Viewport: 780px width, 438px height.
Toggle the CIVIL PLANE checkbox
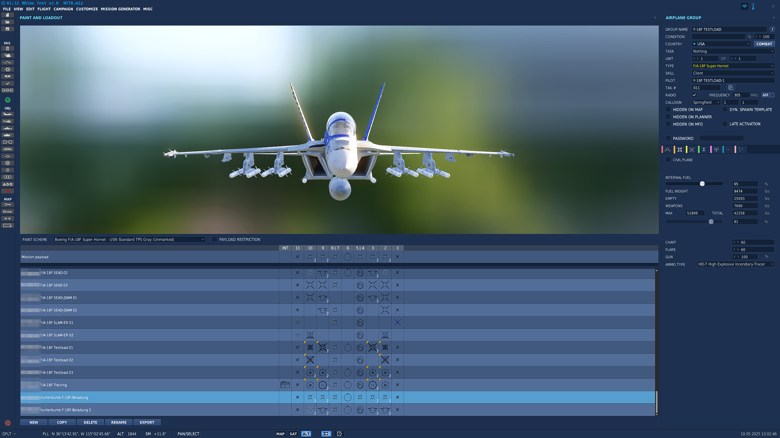click(668, 159)
